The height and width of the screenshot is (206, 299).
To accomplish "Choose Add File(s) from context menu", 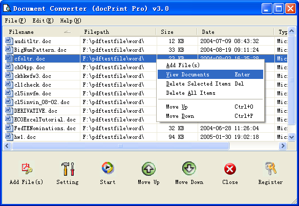I will [210, 65].
